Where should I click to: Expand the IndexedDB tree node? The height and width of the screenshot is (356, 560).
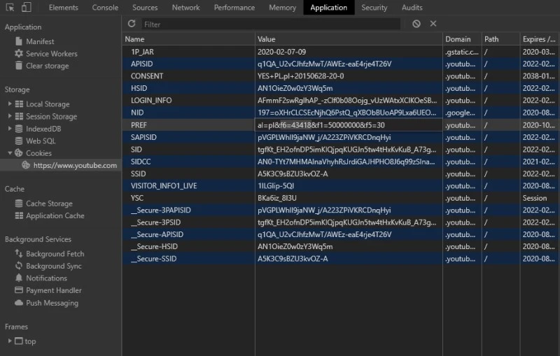[10, 129]
